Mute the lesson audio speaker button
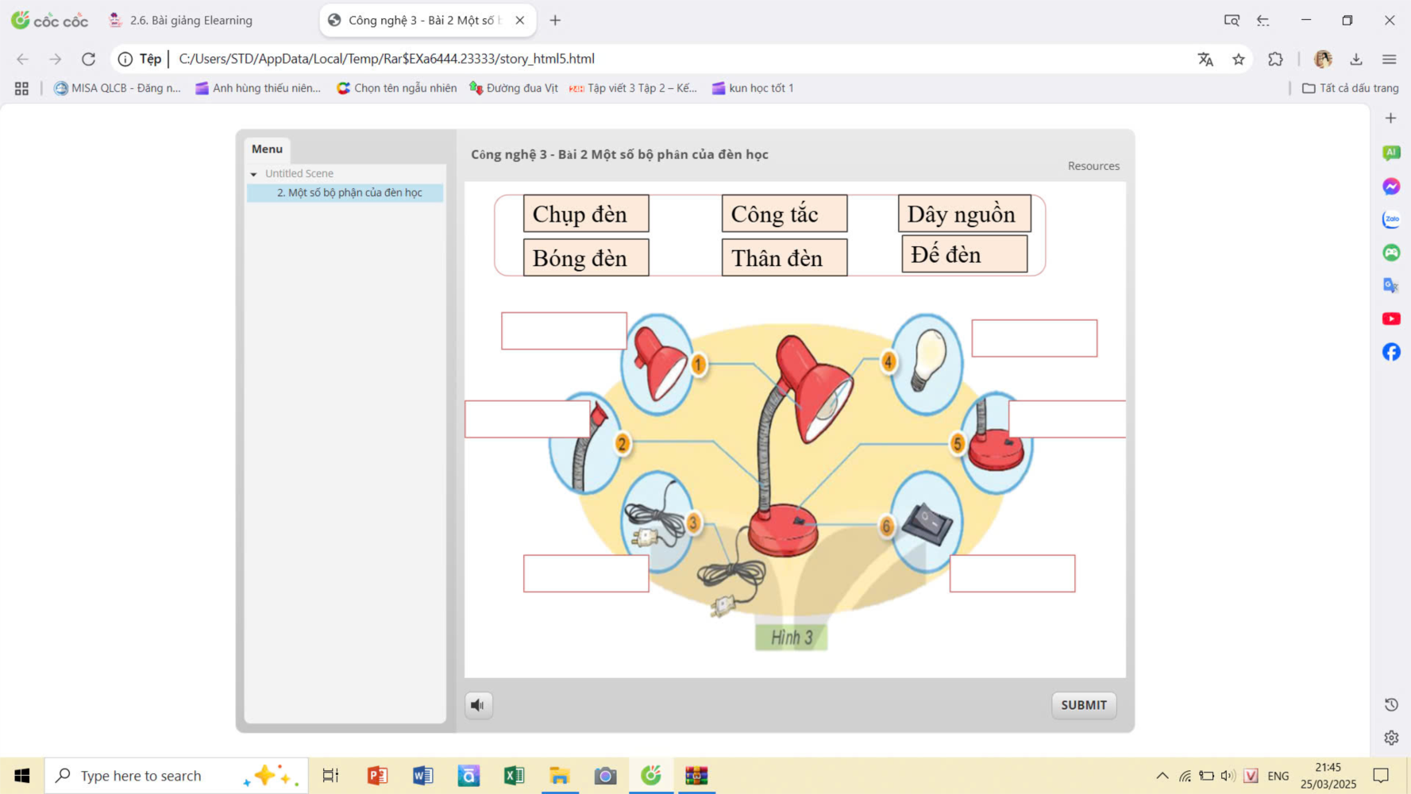The width and height of the screenshot is (1411, 794). [x=478, y=705]
